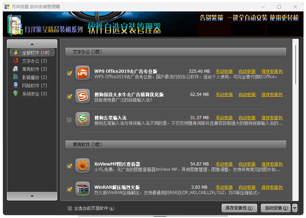Click the 影音播放 category icon in sidebar
Image resolution: width=306 pixels, height=218 pixels.
click(x=16, y=77)
